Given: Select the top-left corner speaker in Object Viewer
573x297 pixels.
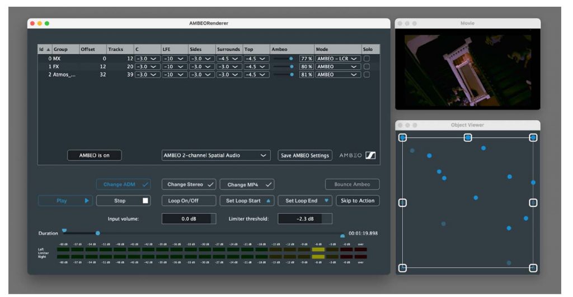Looking at the screenshot, I should point(402,137).
